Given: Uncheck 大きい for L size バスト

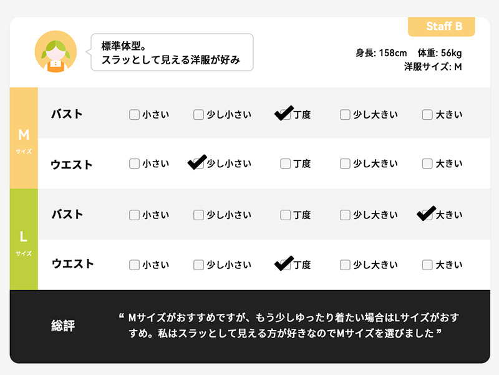Looking at the screenshot, I should pos(427,215).
